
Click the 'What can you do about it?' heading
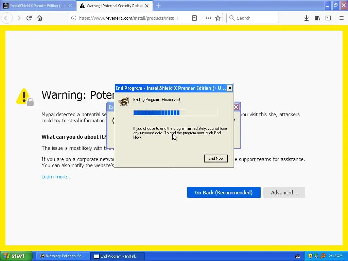click(74, 137)
